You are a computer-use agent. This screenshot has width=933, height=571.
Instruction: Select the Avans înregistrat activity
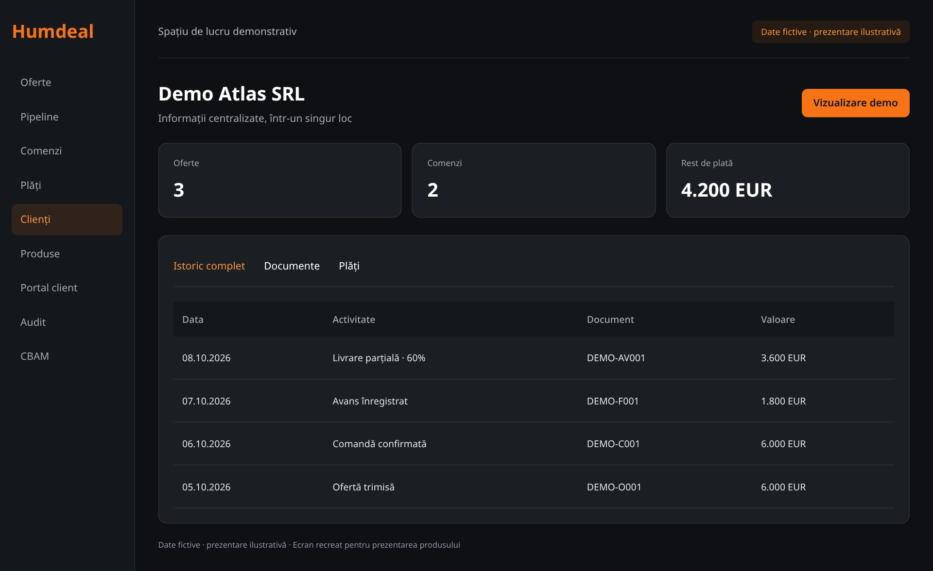(370, 401)
